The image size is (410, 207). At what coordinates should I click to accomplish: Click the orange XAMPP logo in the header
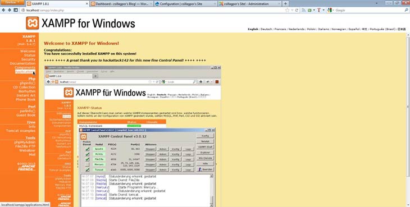33,23
